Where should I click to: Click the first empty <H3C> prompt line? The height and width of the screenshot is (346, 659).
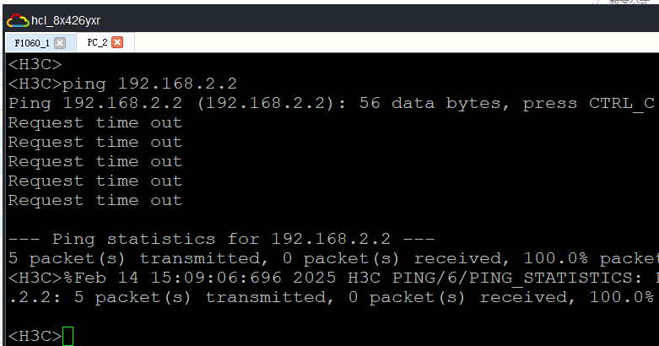pos(35,64)
